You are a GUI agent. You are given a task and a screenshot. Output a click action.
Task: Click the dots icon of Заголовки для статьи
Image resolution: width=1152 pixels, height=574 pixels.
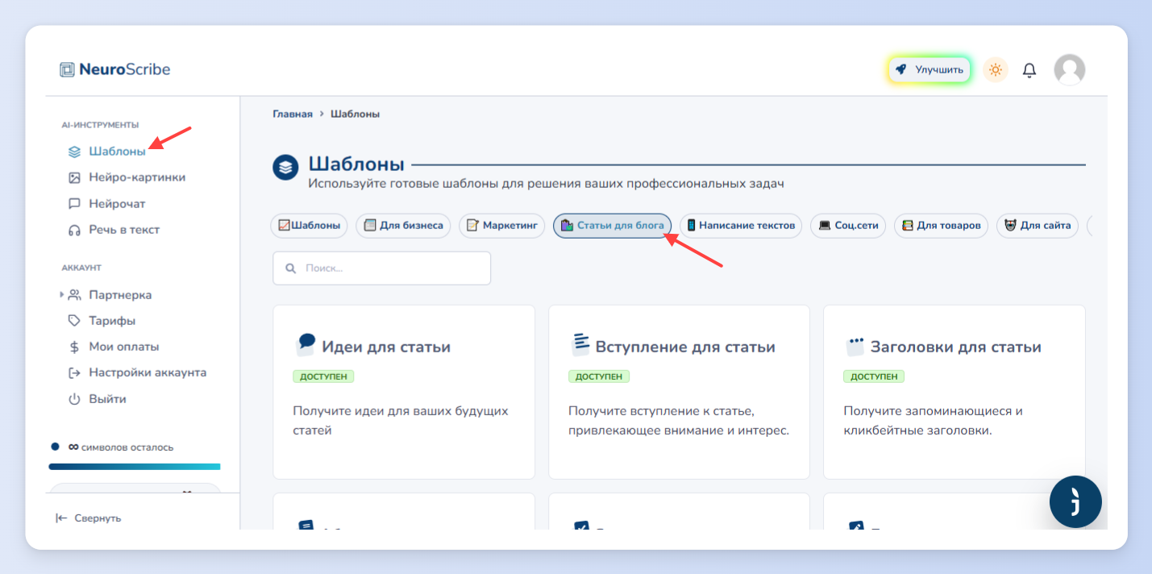(x=855, y=346)
